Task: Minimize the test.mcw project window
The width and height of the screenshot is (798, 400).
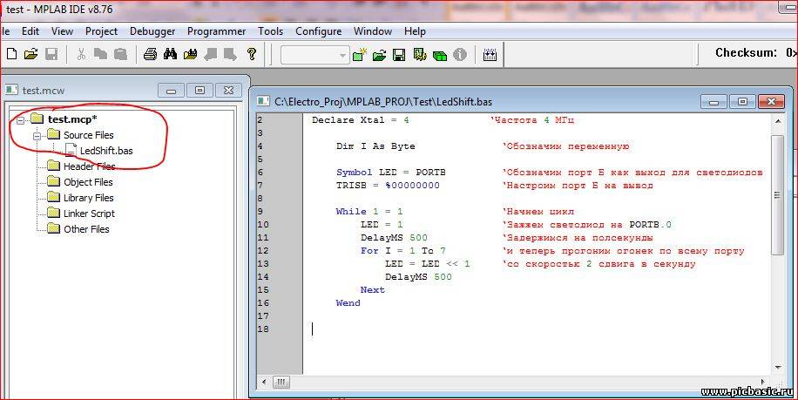Action: coord(172,91)
